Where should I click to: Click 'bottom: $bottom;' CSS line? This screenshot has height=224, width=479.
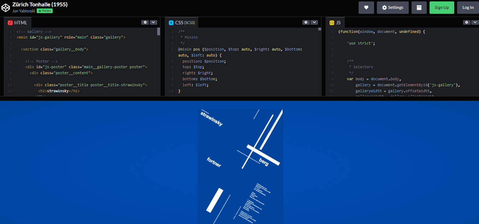(x=200, y=79)
